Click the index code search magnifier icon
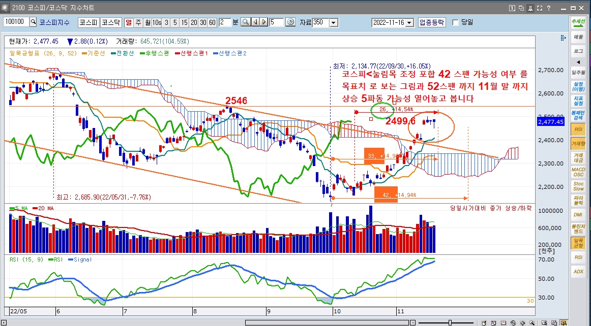Viewport: 591px width, 326px height. 33,22
